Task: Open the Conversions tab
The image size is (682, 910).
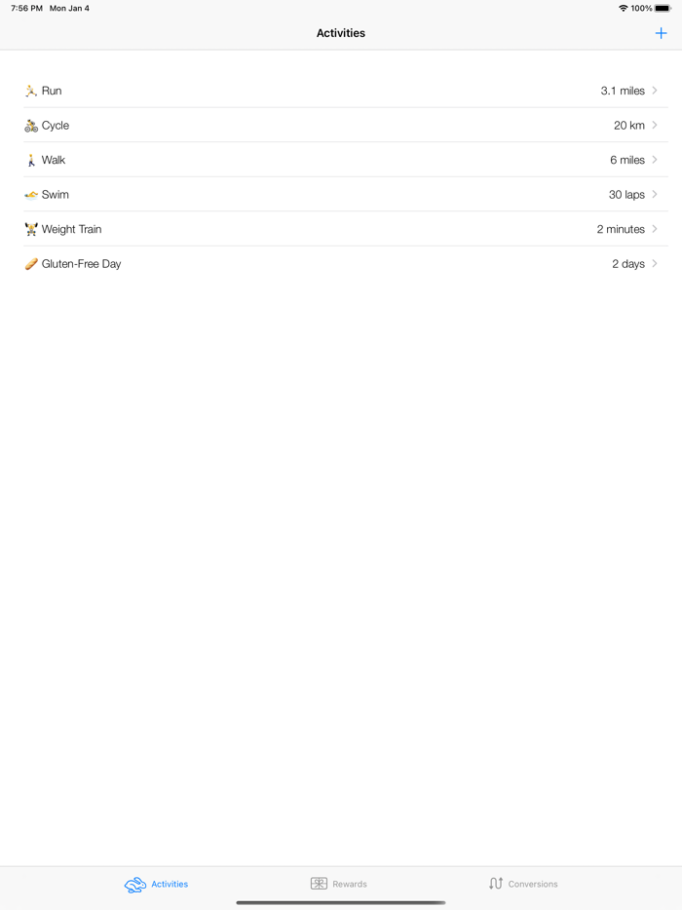Action: click(522, 884)
